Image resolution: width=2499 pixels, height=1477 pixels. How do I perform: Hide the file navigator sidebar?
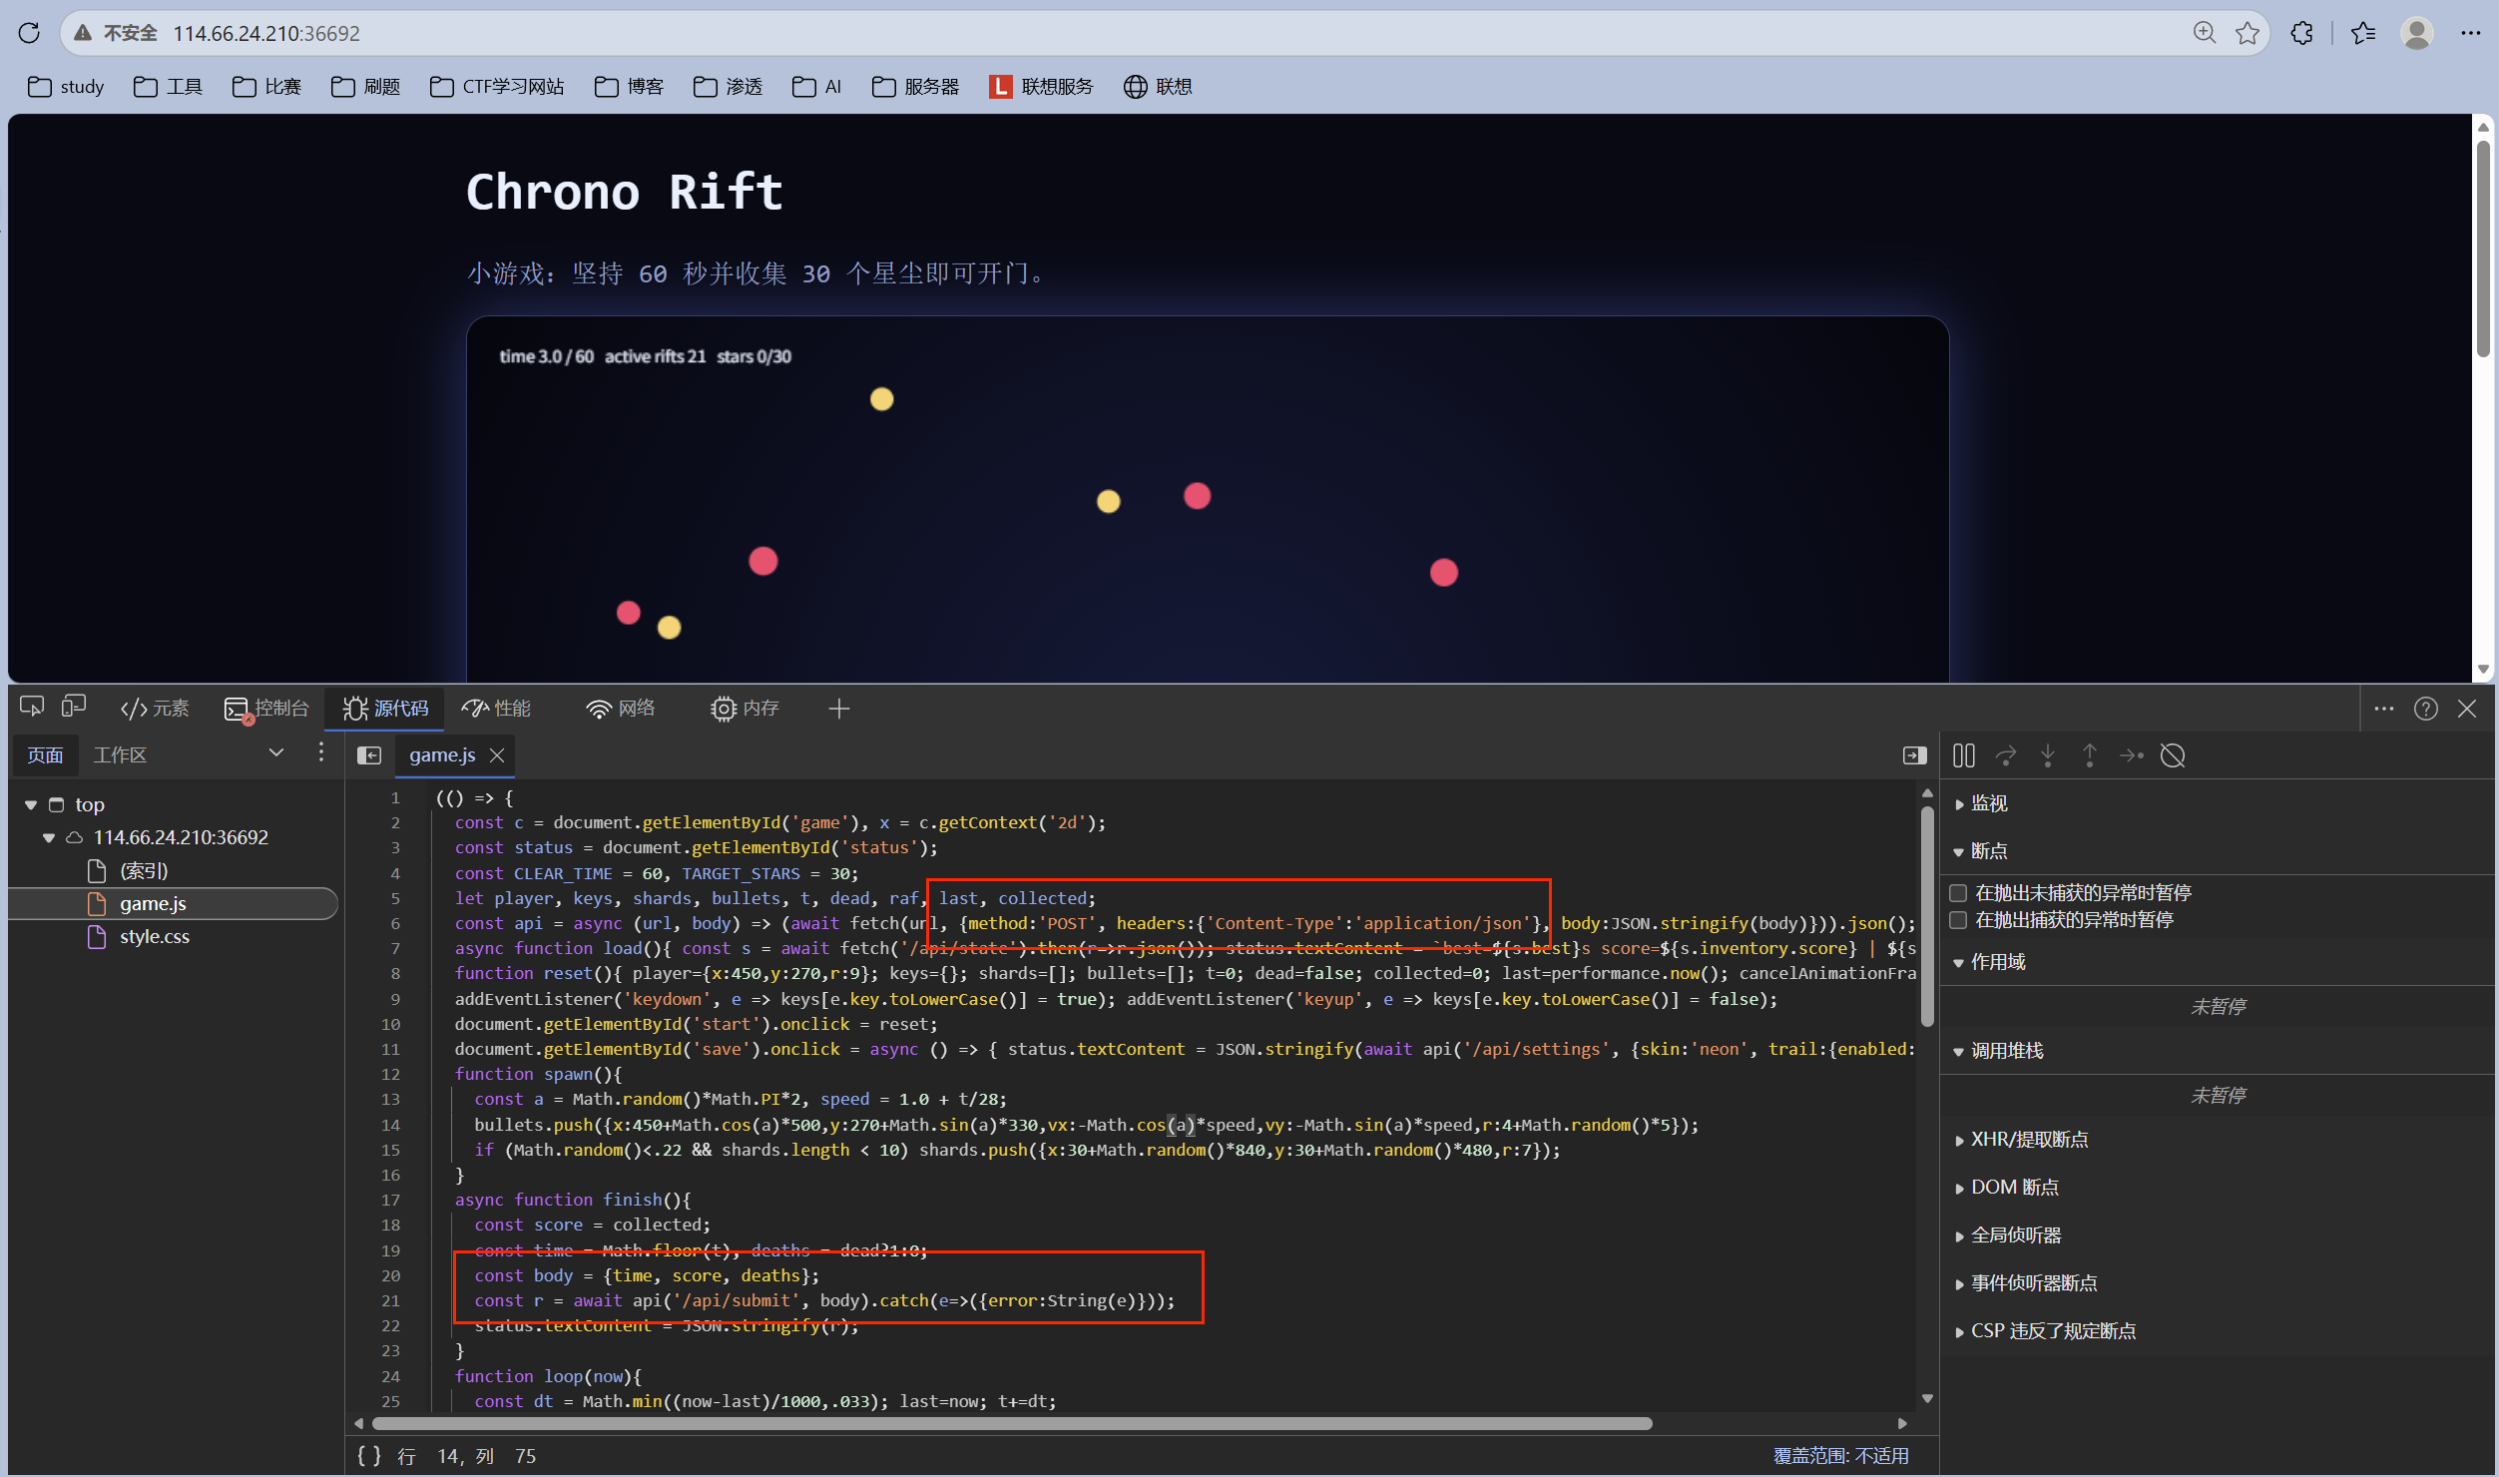369,755
